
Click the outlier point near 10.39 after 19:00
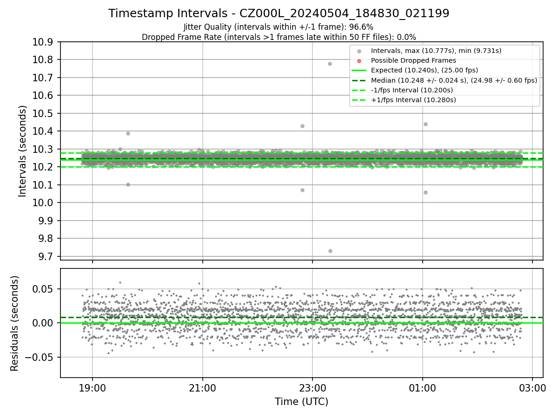coord(128,133)
